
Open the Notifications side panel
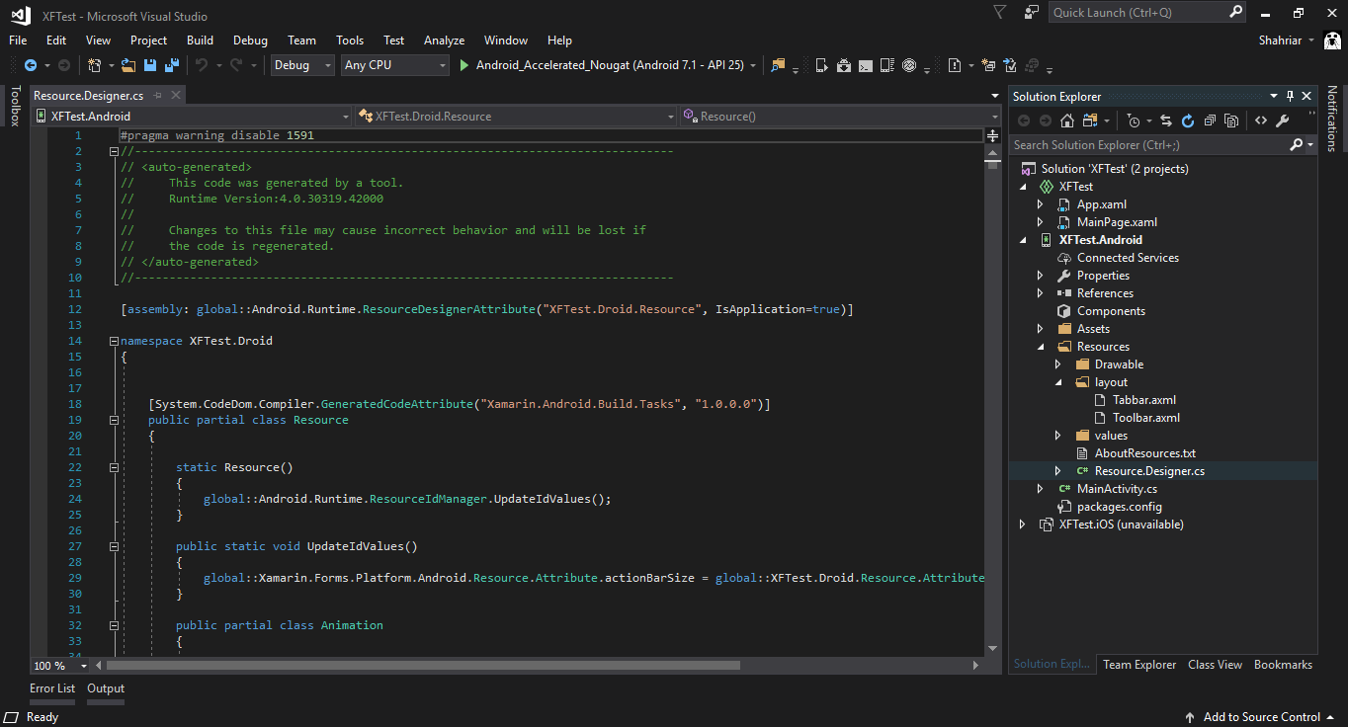1332,119
